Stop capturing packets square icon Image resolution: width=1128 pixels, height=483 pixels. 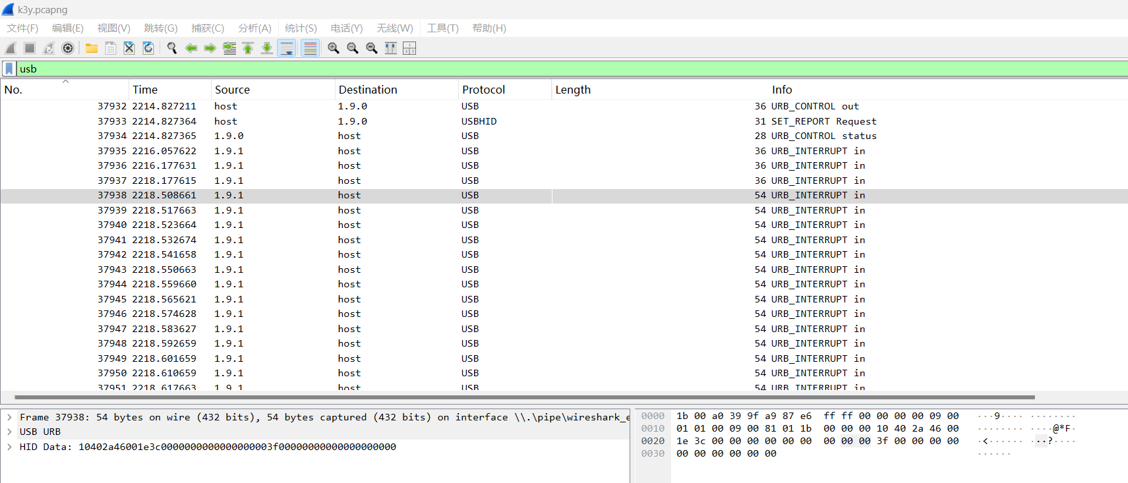click(30, 48)
